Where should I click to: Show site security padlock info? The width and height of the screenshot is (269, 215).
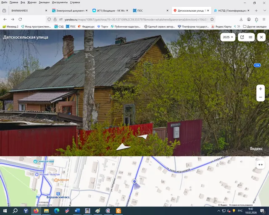click(x=55, y=19)
